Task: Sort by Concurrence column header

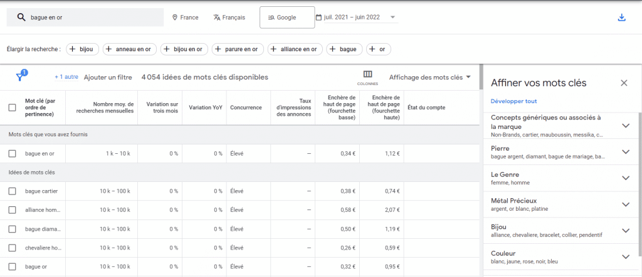Action: (x=246, y=108)
